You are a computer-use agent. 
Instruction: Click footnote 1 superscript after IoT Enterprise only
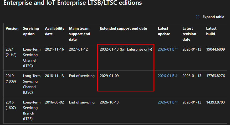click(x=153, y=48)
